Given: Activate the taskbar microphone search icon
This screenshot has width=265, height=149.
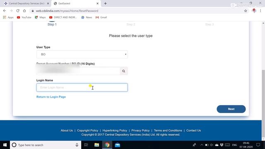Looking at the screenshot, I should pos(77,145).
